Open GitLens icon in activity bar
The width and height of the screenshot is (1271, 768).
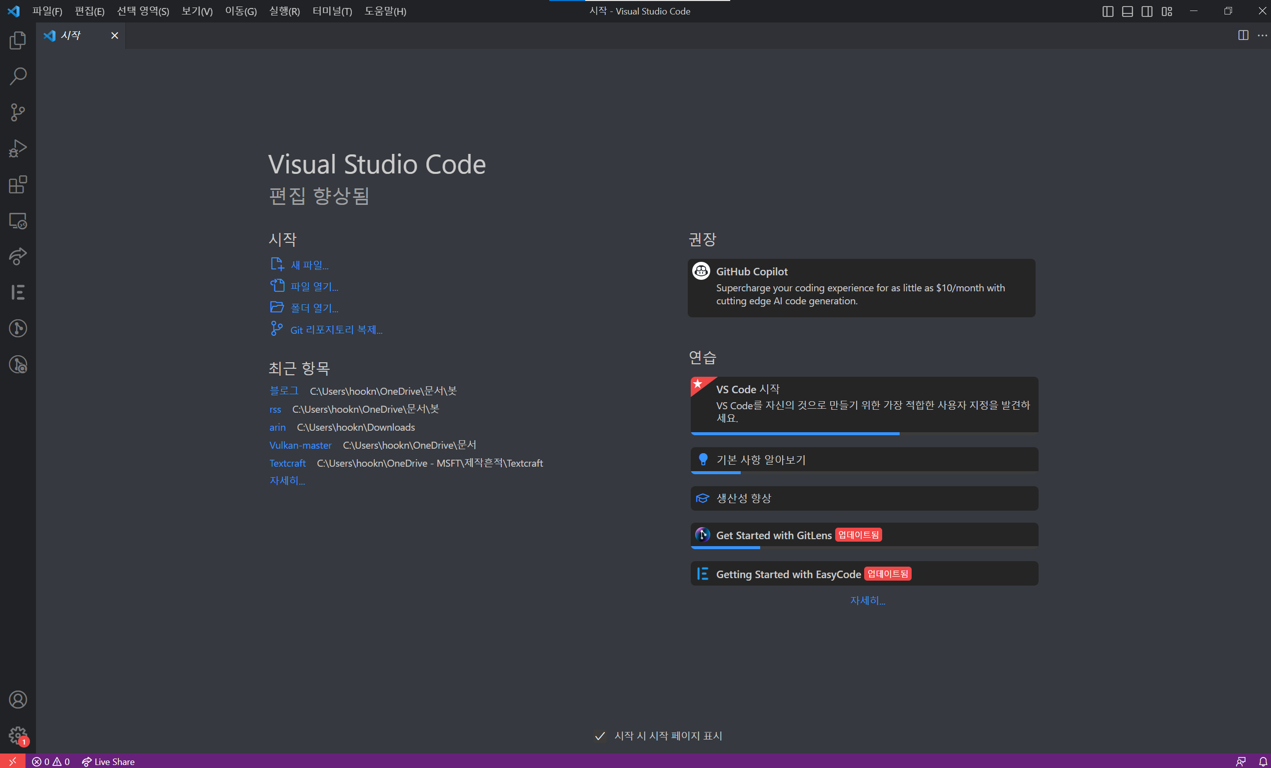click(17, 329)
